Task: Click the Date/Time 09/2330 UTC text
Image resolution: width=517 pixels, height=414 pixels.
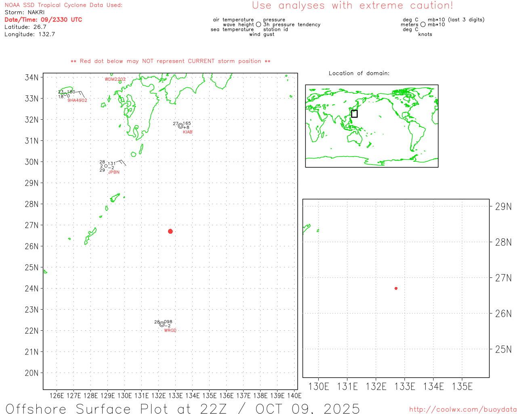Action: (x=43, y=19)
